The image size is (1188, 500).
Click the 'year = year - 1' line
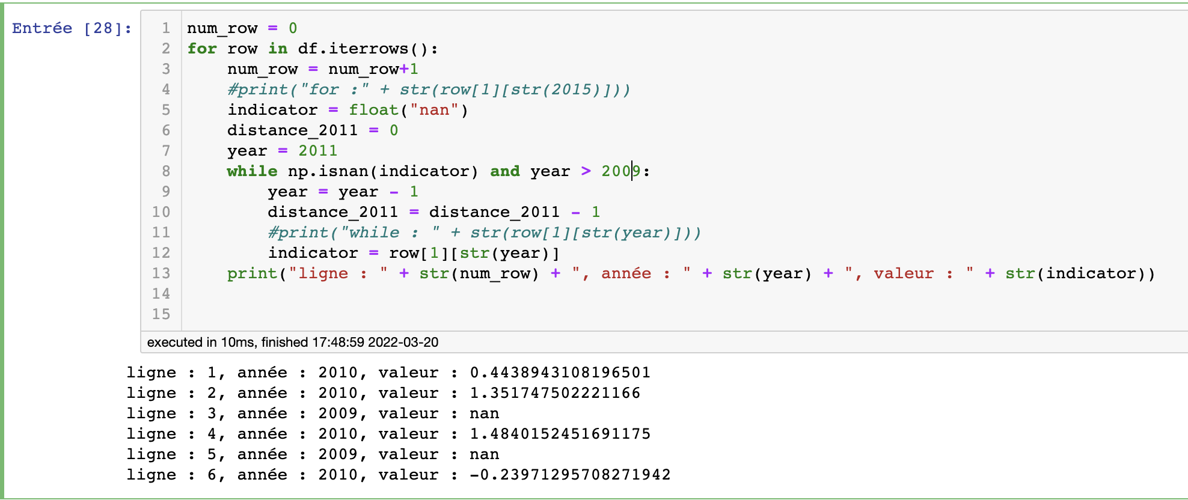click(x=343, y=192)
